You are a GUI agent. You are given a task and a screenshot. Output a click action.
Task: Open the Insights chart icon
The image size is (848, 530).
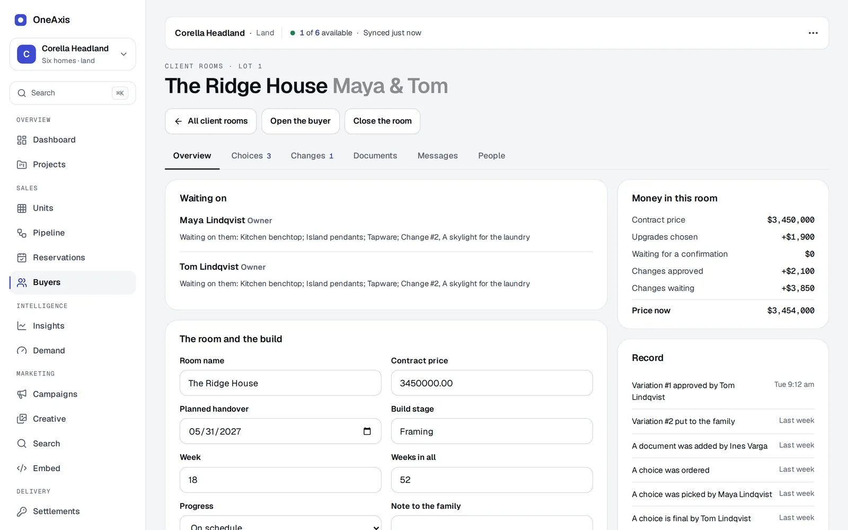(22, 326)
